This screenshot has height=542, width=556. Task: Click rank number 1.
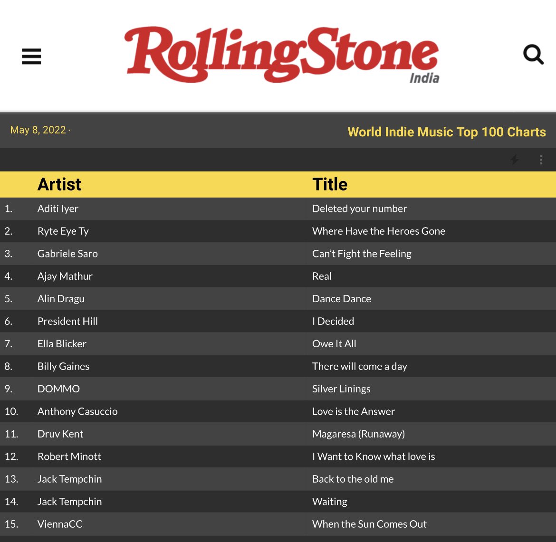tap(9, 209)
